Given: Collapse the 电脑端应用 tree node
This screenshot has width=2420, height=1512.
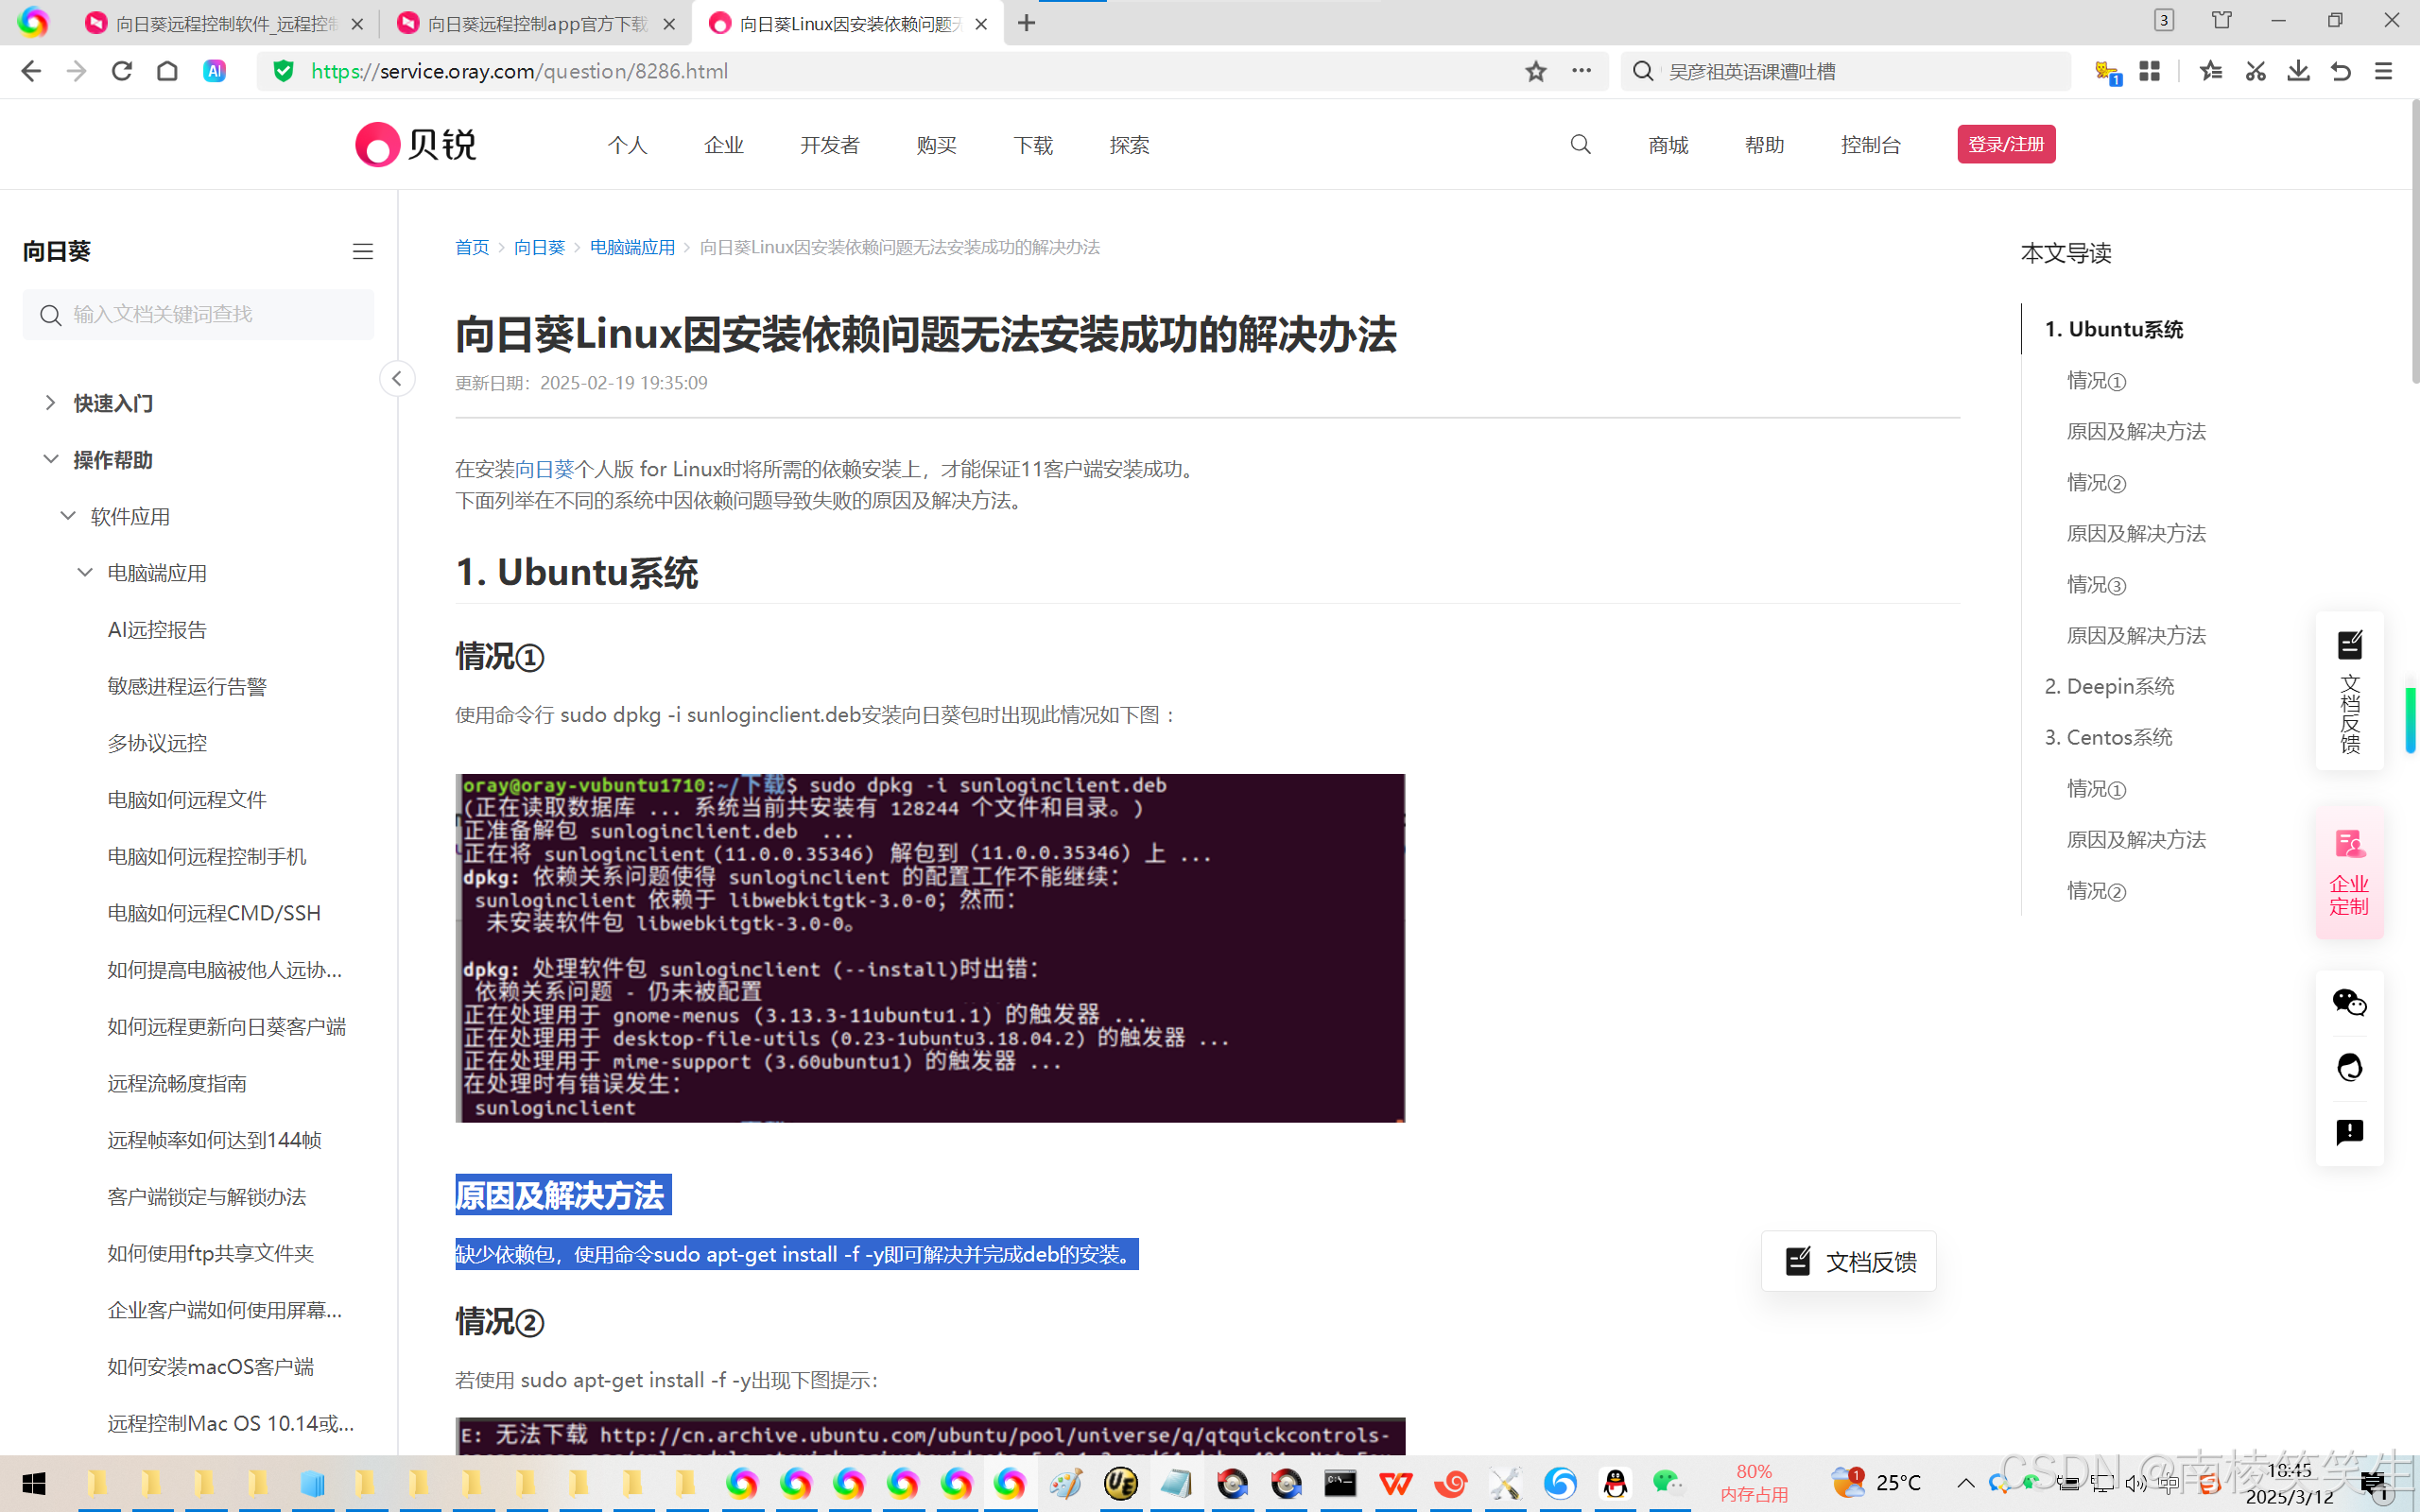Looking at the screenshot, I should [x=85, y=573].
